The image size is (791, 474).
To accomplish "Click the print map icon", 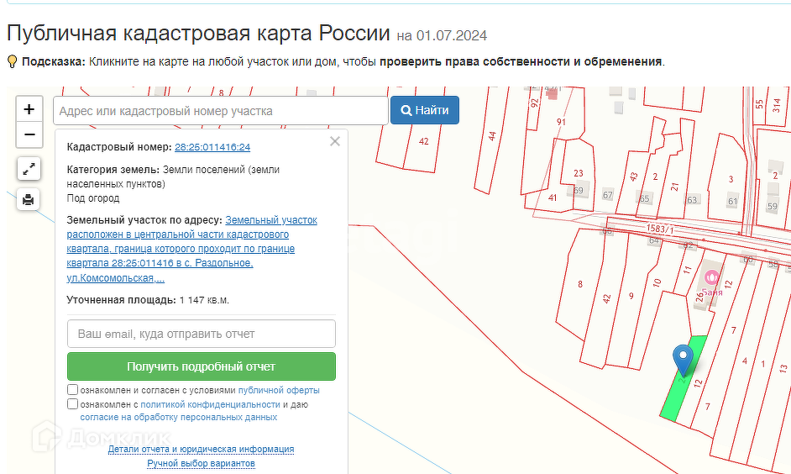I will click(29, 199).
